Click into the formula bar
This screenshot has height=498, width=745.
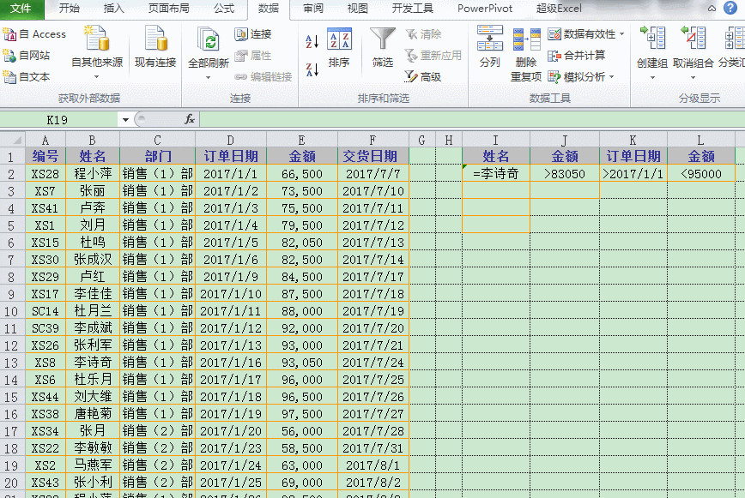coord(470,119)
